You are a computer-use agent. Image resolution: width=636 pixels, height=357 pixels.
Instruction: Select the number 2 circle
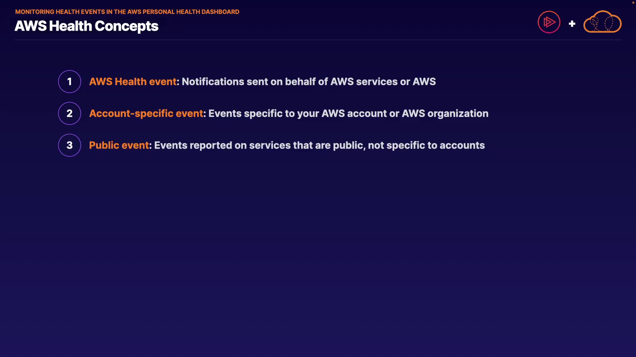[70, 113]
